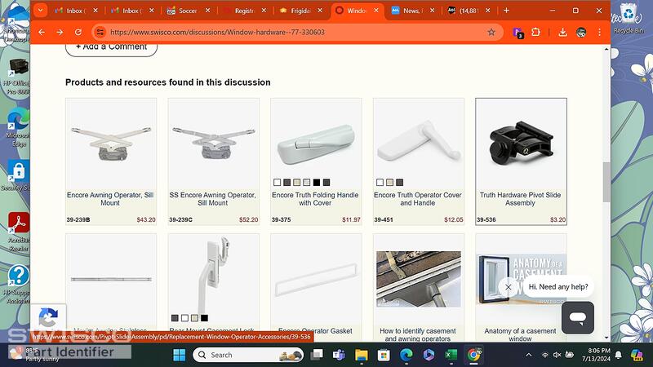Dismiss the 'Hi. Need any help?' popup
653x367 pixels.
508,287
